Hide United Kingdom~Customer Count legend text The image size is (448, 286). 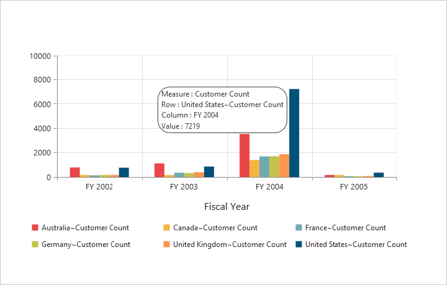click(x=230, y=245)
